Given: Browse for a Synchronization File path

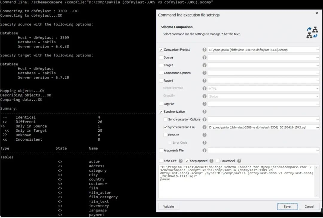Looking at the screenshot, I should (318, 127).
